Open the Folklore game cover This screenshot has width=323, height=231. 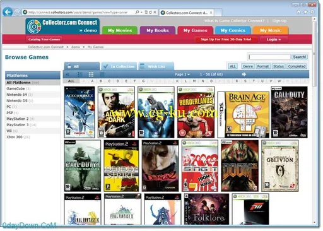click(206, 209)
